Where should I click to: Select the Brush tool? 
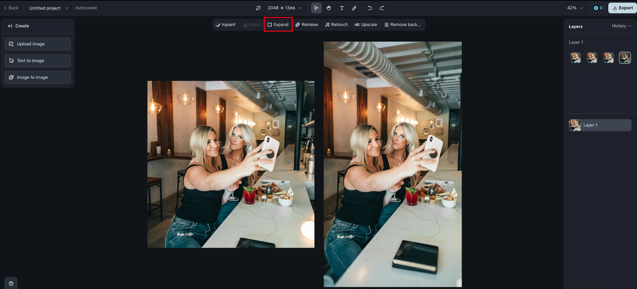[354, 8]
